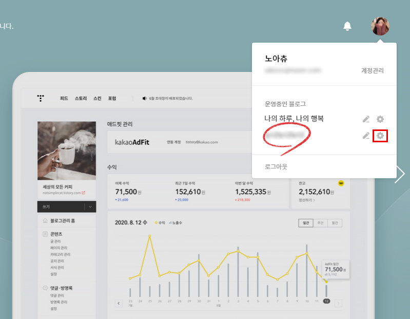Click 로그아웃 to log out
Viewport: 410px width, 319px height.
click(x=276, y=167)
